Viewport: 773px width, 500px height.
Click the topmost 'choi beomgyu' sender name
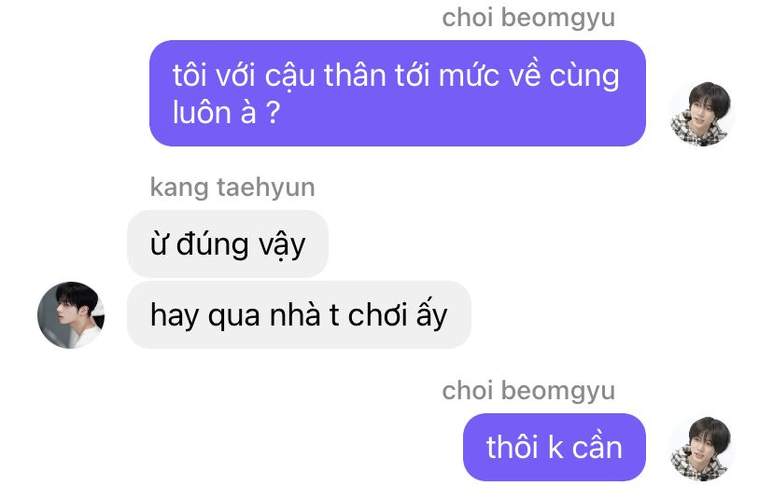click(528, 19)
